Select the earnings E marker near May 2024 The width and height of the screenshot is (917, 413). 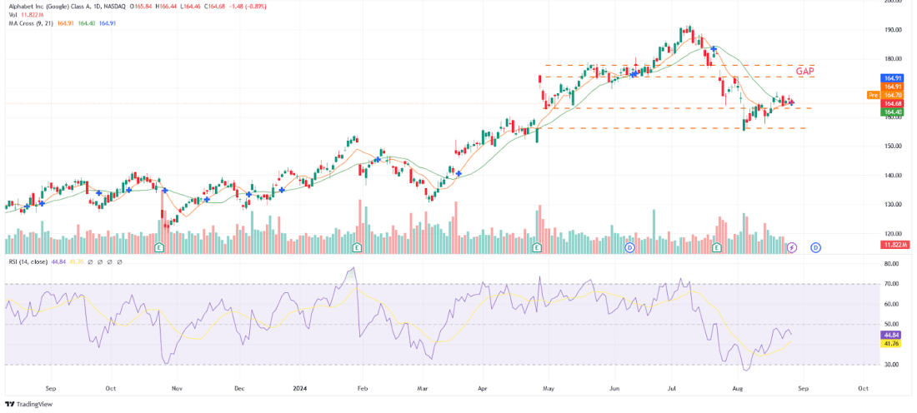(537, 247)
